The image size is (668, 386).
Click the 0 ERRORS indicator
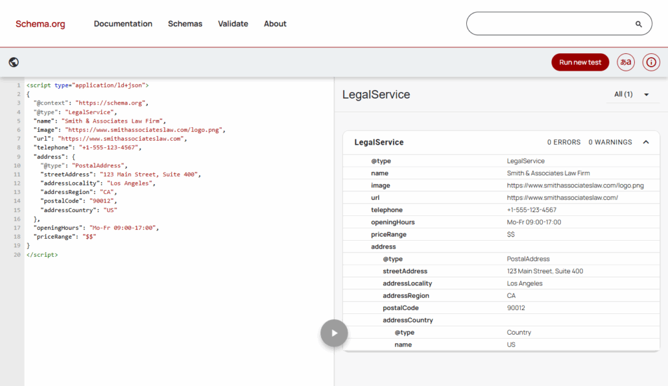click(x=564, y=142)
